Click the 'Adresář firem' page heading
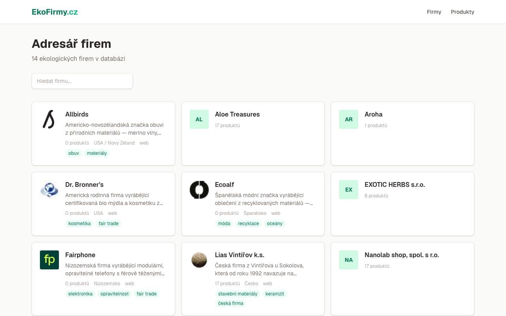 pos(71,43)
